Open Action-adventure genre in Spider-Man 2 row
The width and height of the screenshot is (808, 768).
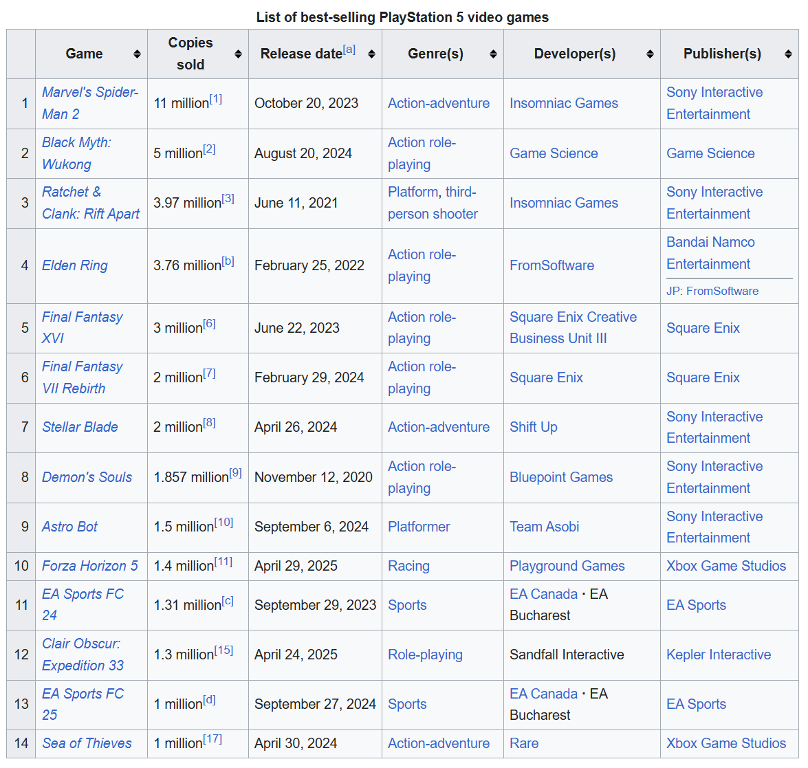point(439,103)
